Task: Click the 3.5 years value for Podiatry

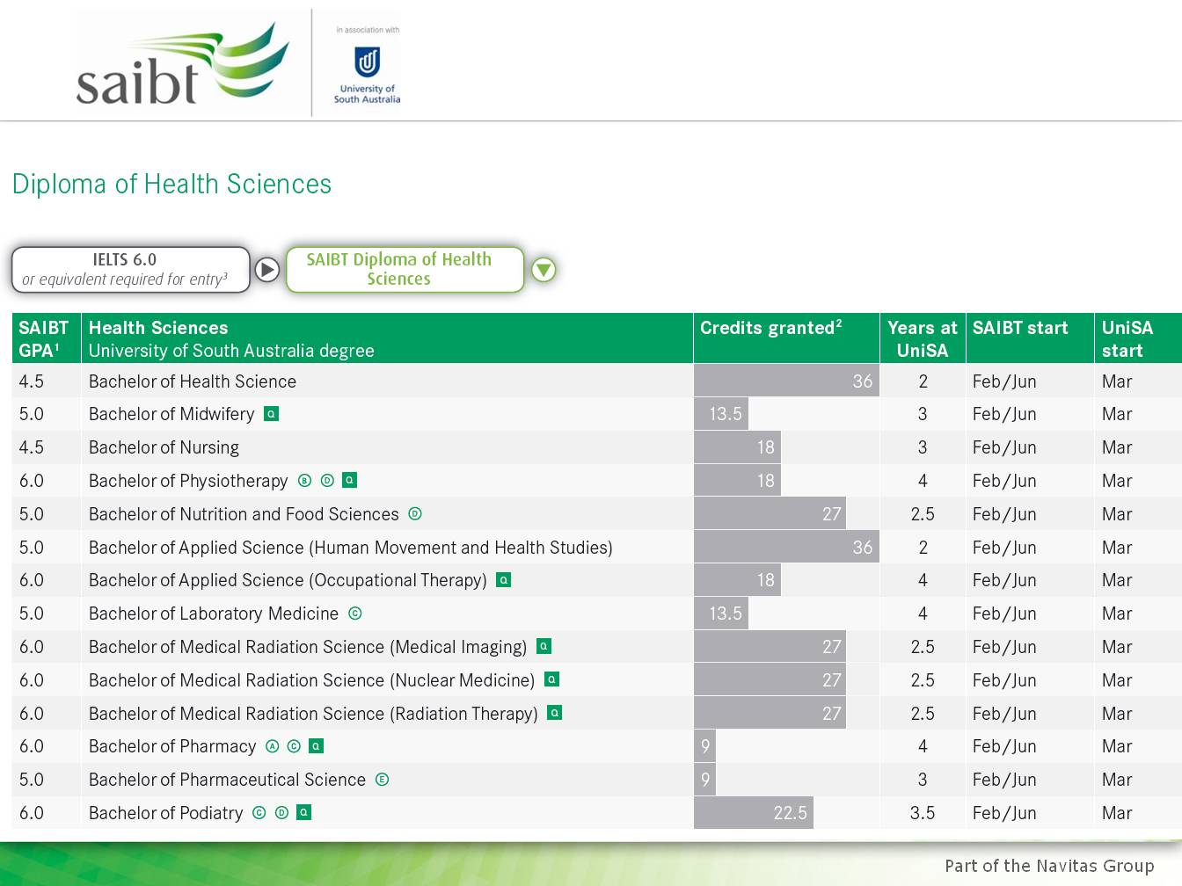Action: tap(923, 813)
